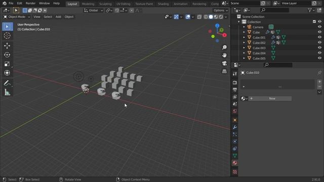The image size is (324, 182).
Task: Switch to the Sculpting workspace tab
Action: tap(105, 4)
